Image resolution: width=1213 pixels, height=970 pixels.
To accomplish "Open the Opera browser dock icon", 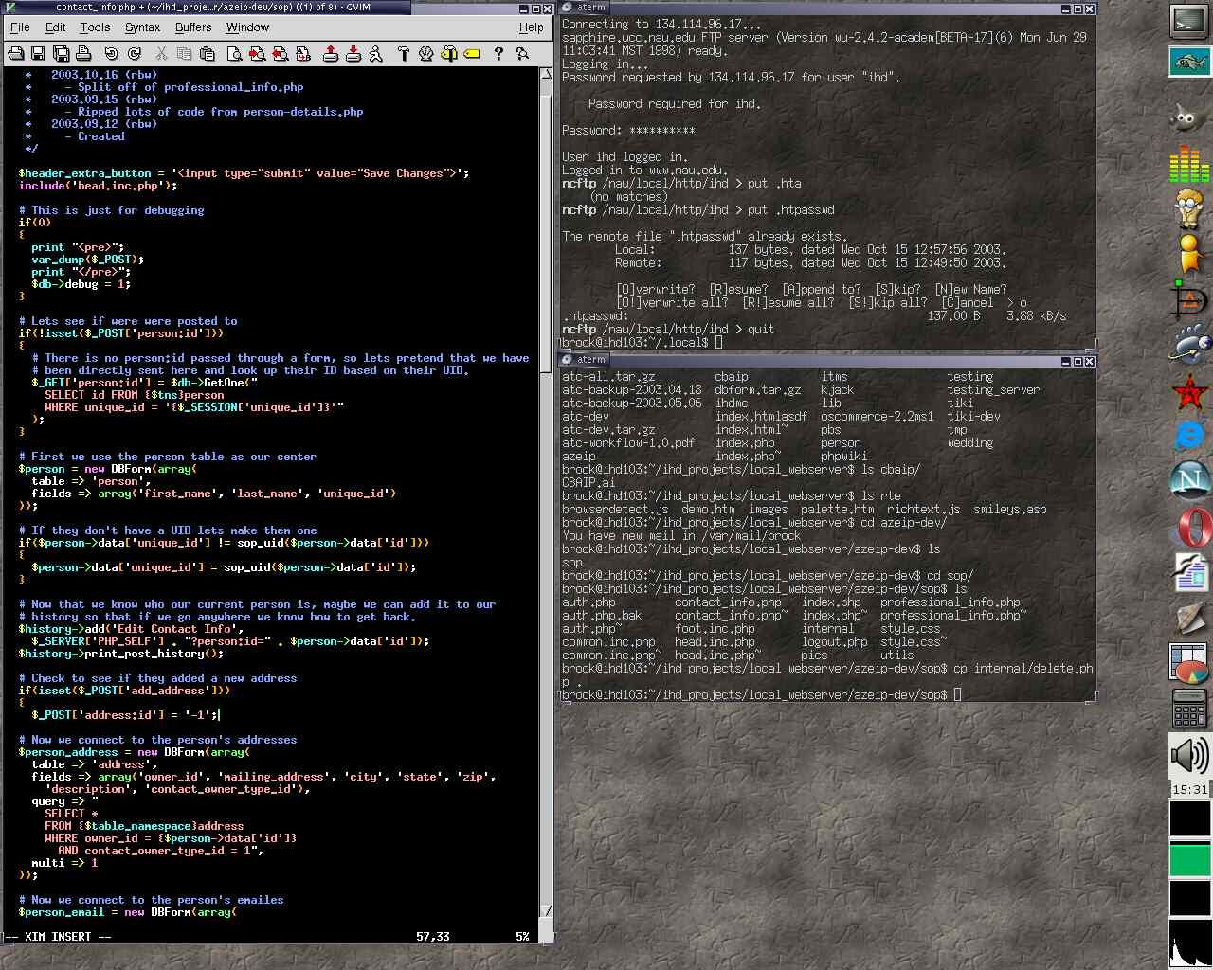I will (1191, 528).
